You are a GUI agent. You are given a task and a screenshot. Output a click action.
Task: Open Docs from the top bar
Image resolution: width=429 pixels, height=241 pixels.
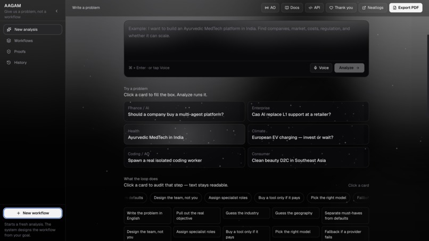[x=292, y=7]
